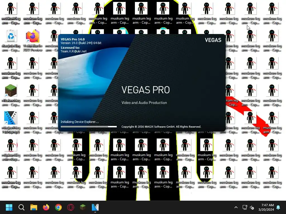Open the Windows Start menu
This screenshot has width=286, height=214.
point(9,207)
